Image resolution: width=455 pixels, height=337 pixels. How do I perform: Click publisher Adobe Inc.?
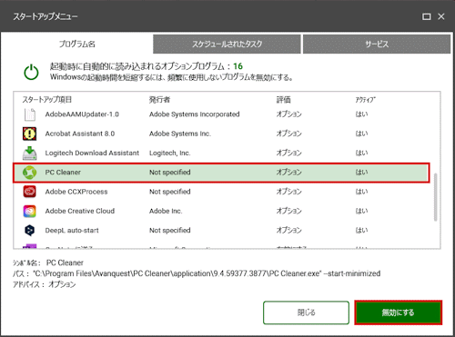tap(166, 211)
